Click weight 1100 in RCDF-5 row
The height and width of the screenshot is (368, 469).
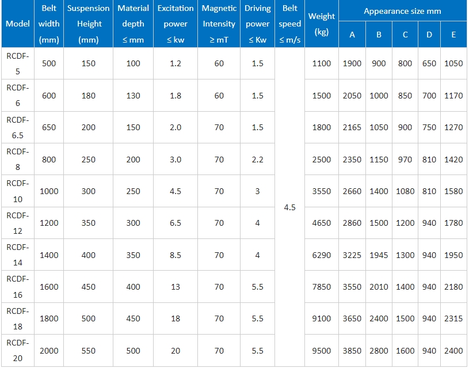pos(322,63)
